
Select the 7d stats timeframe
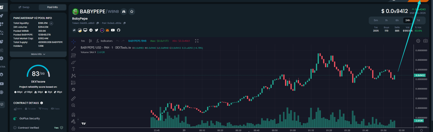(418, 20)
